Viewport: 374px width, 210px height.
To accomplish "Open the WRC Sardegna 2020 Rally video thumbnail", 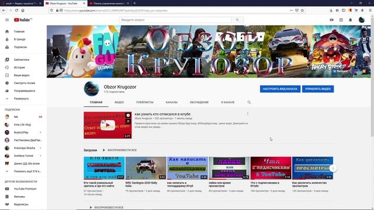I will tap(146, 168).
